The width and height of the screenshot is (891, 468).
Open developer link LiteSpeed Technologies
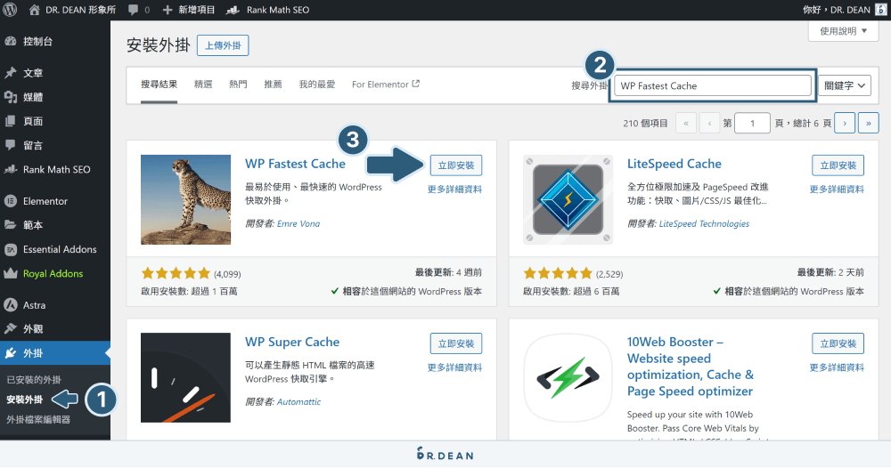(x=704, y=223)
